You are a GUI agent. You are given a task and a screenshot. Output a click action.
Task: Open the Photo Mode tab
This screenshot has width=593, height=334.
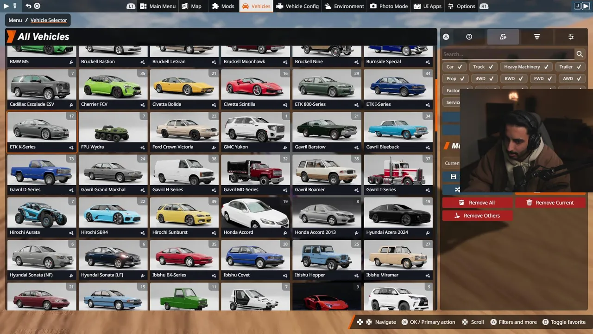389,6
